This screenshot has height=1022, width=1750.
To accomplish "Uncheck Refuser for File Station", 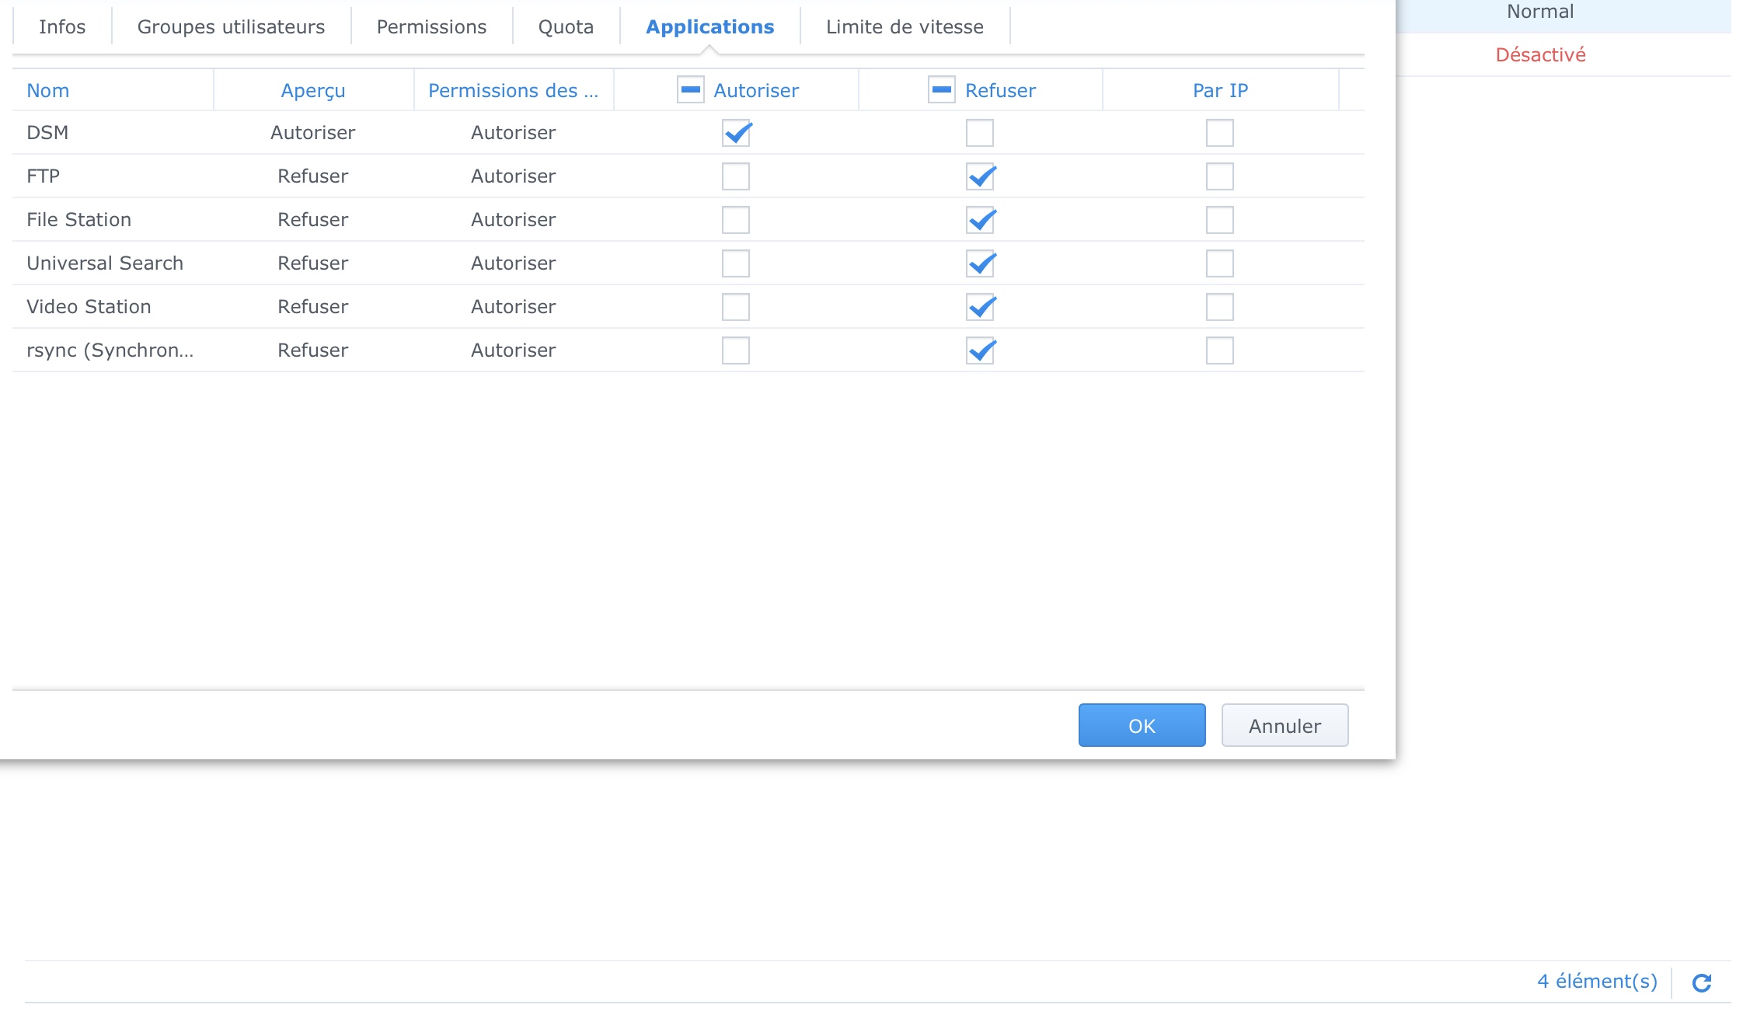I will (980, 220).
